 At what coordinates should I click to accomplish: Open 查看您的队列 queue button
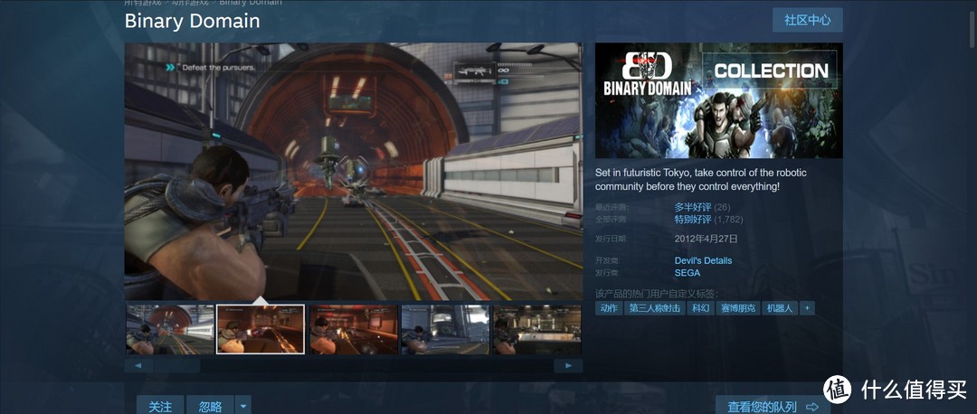point(773,406)
